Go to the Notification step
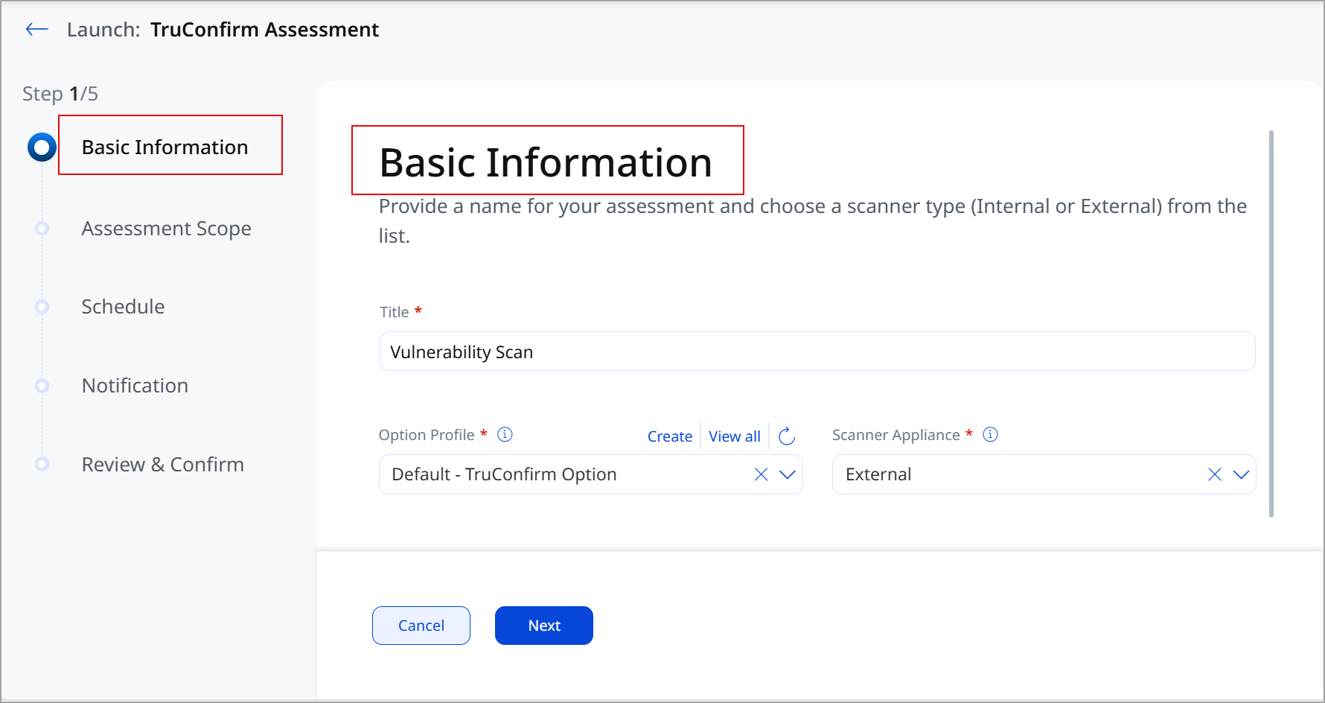Viewport: 1325px width, 703px height. click(135, 386)
